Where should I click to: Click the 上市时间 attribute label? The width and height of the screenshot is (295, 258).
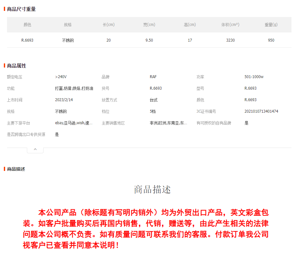[x=15, y=100]
